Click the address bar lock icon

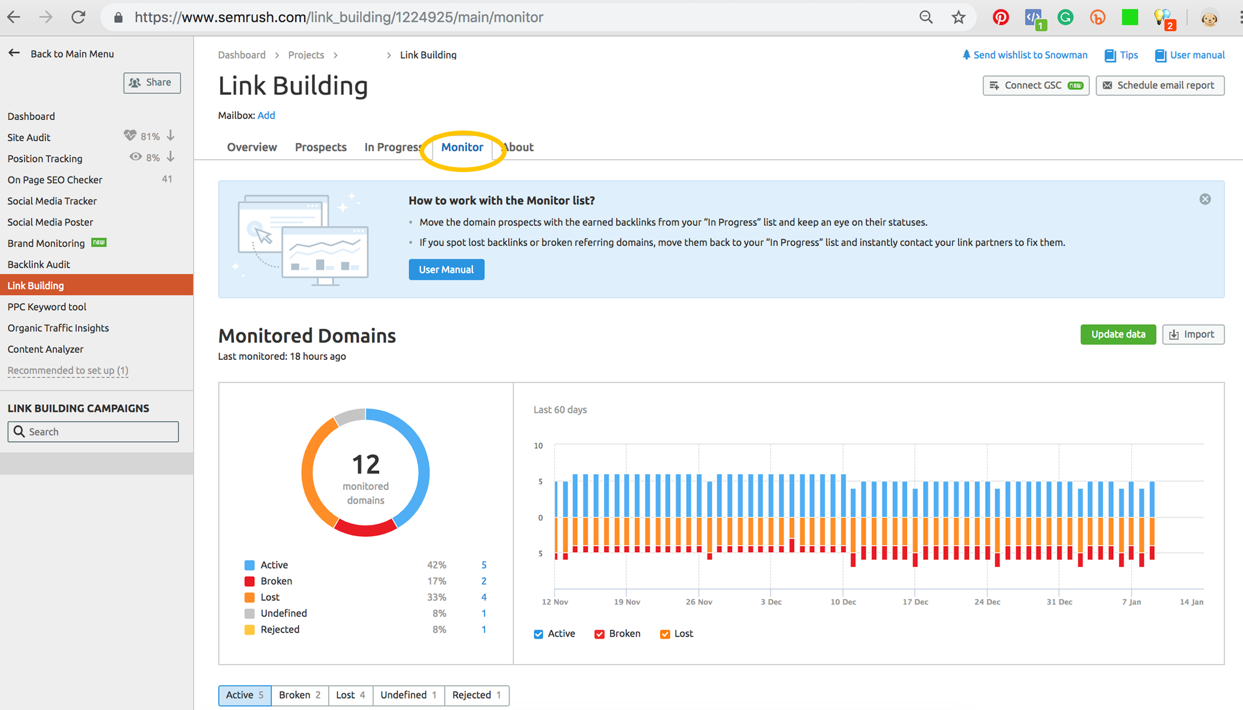point(118,18)
